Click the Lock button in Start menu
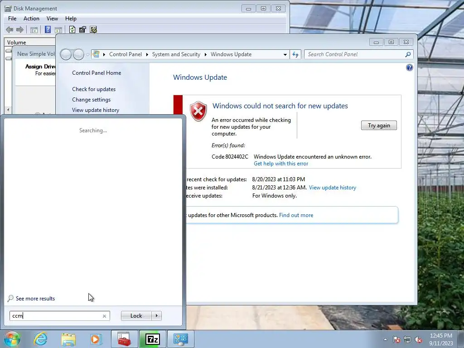464x348 pixels. coord(136,316)
